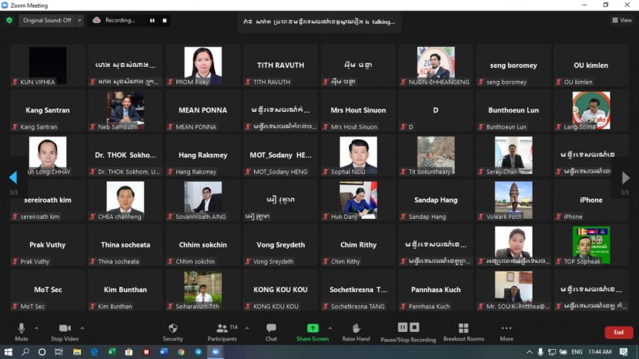The image size is (639, 359).
Task: Click the red End meeting button
Action: click(618, 332)
